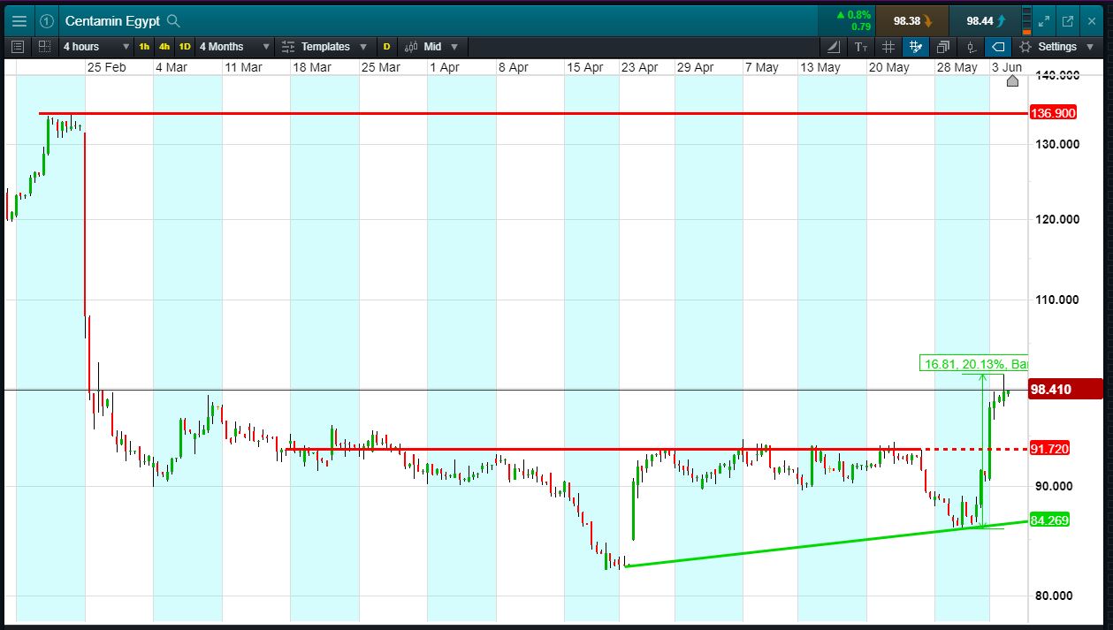Pop out chart into new window
Image resolution: width=1113 pixels, height=630 pixels.
tap(1068, 21)
